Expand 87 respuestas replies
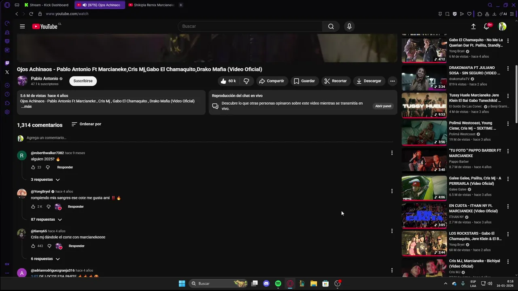 point(47,219)
